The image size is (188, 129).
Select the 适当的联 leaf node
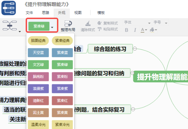click(15, 110)
